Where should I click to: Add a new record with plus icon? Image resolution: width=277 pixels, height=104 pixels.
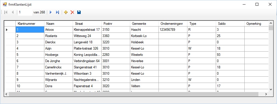click(x=66, y=12)
